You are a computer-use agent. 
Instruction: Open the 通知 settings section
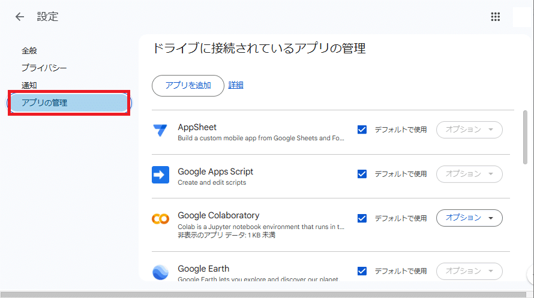coord(29,85)
